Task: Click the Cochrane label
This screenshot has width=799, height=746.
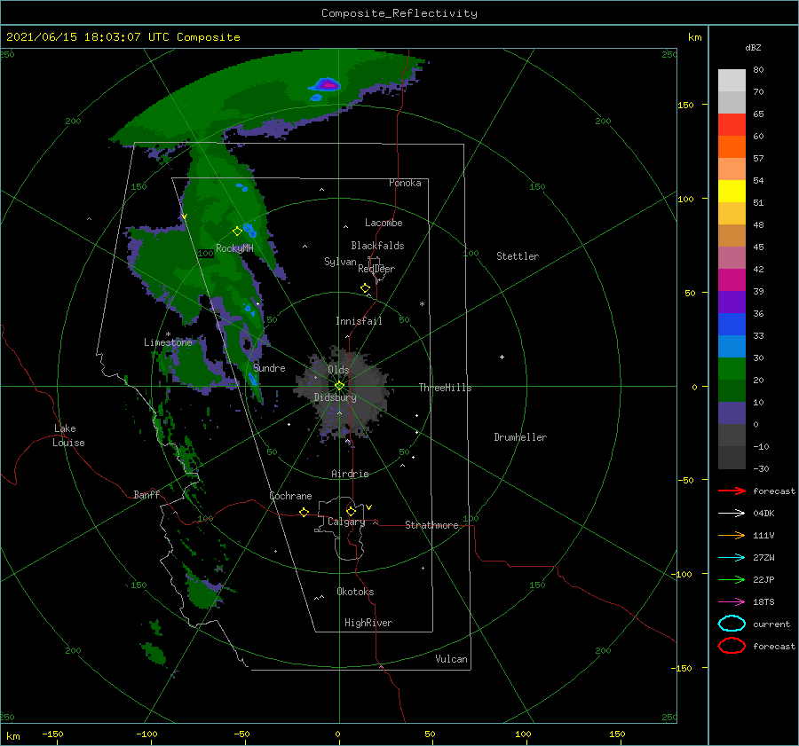Action: tap(290, 496)
